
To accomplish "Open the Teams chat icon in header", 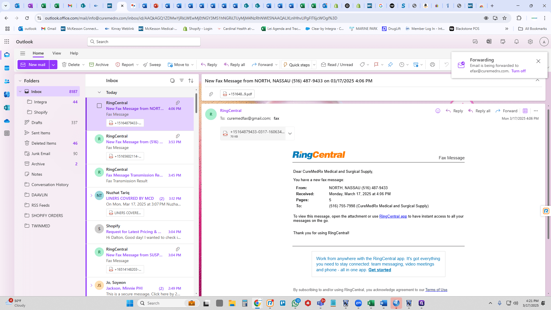I will click(475, 42).
